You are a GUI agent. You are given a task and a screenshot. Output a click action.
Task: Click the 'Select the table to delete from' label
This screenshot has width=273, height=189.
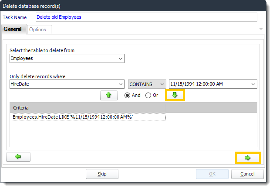tap(42, 50)
